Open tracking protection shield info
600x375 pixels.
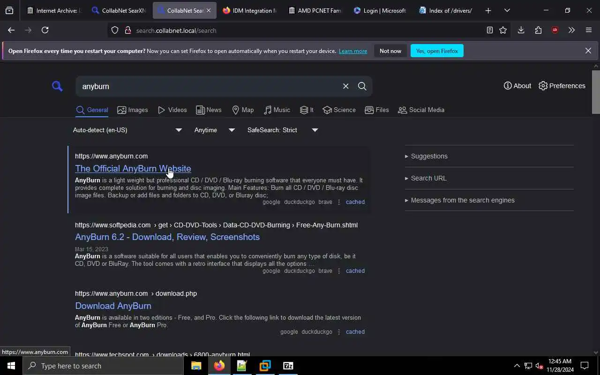(115, 30)
